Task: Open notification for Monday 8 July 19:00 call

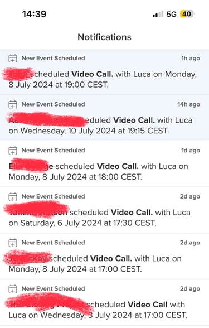Action: (105, 72)
